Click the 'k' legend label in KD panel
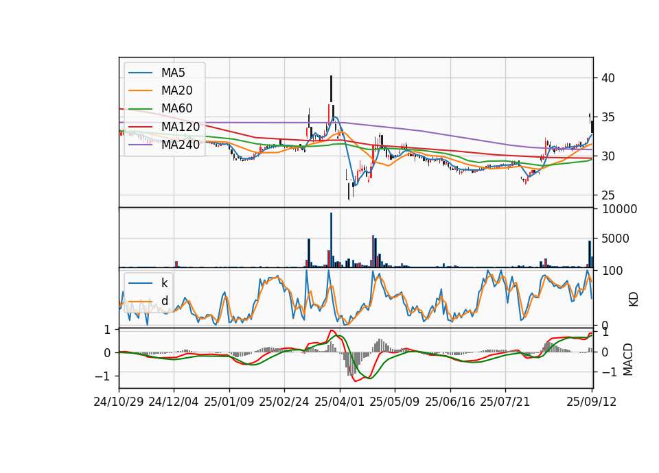The image size is (659, 473). 164,283
